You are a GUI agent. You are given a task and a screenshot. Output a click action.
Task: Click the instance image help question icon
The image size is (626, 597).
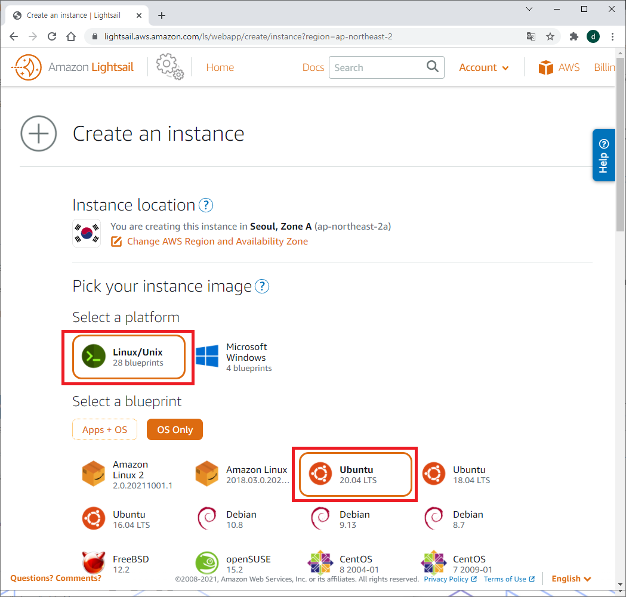262,286
